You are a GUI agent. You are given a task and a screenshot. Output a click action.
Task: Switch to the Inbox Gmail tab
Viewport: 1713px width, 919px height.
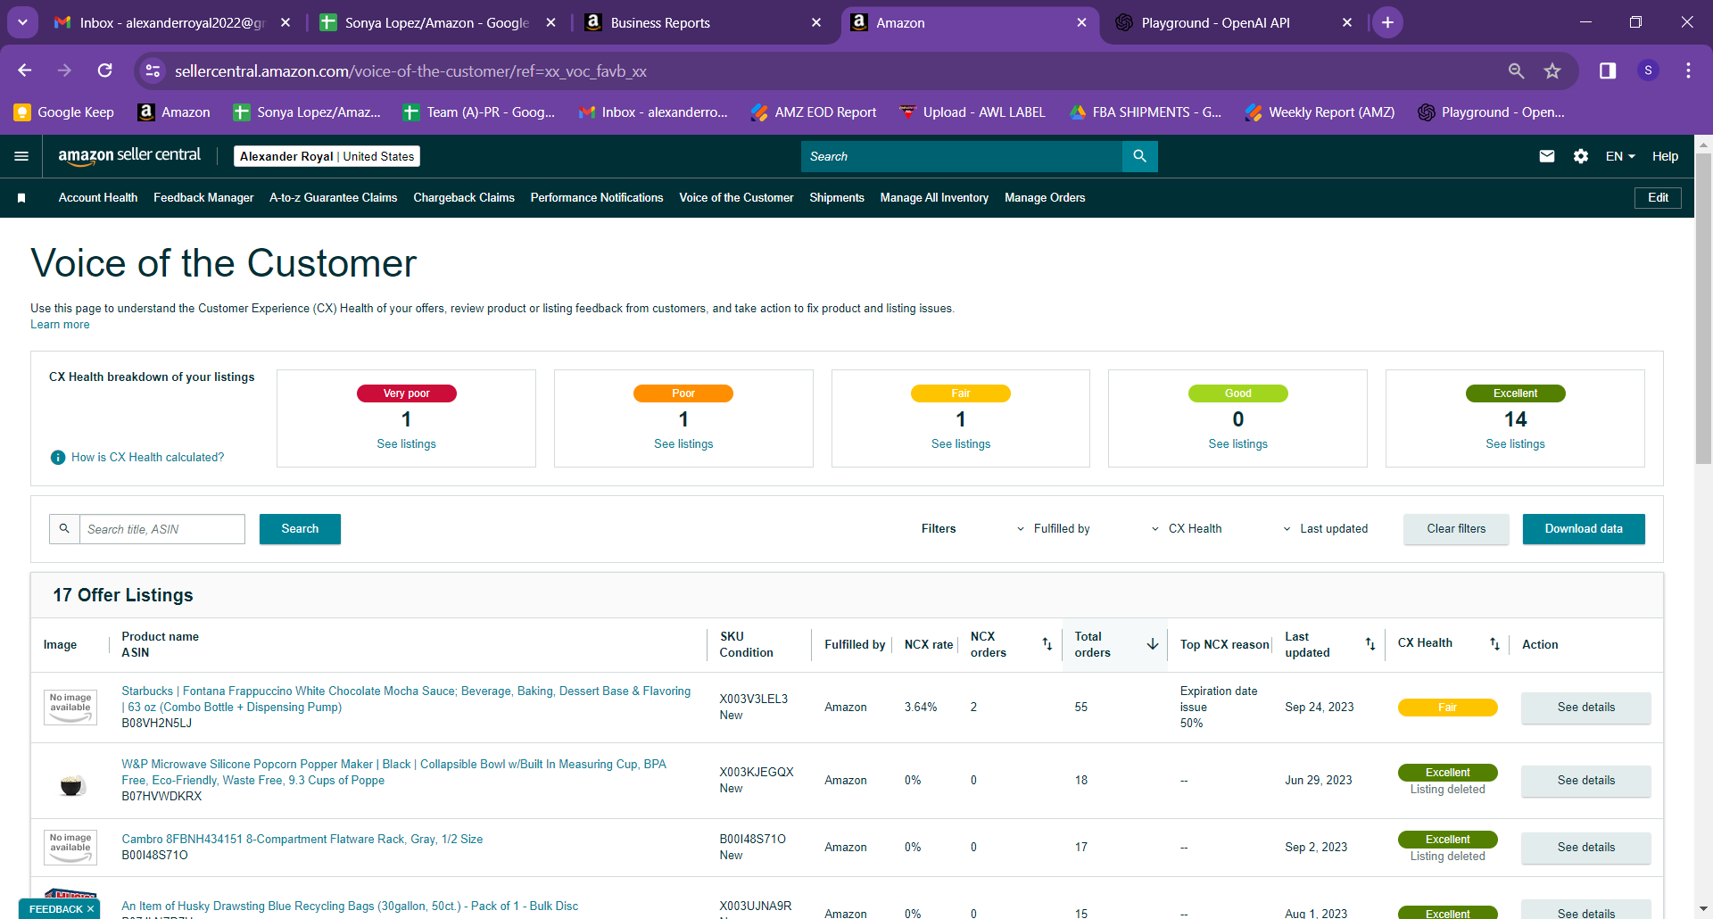[172, 22]
